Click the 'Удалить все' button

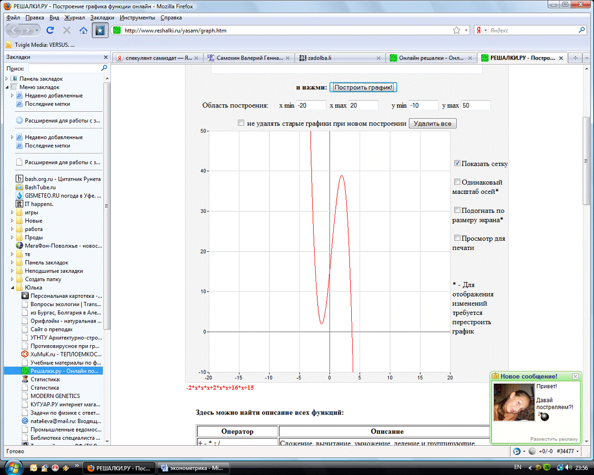(432, 124)
